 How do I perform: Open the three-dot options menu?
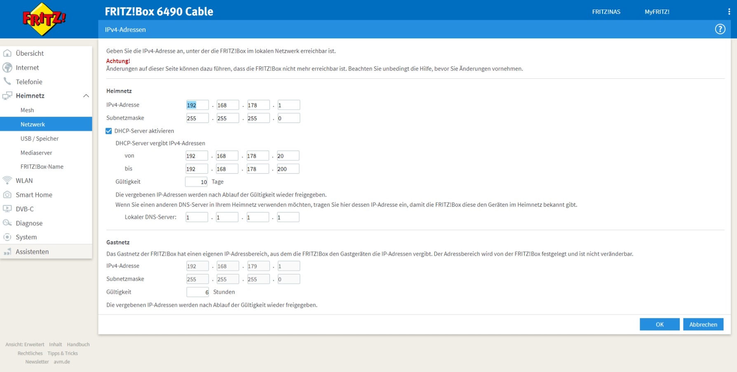pos(729,12)
